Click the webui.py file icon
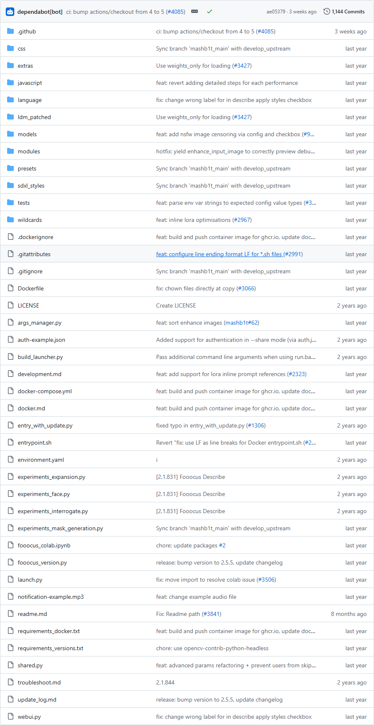 tap(10, 717)
